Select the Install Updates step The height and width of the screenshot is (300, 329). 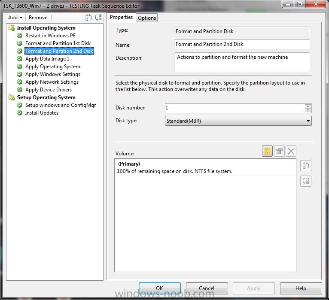pos(42,113)
